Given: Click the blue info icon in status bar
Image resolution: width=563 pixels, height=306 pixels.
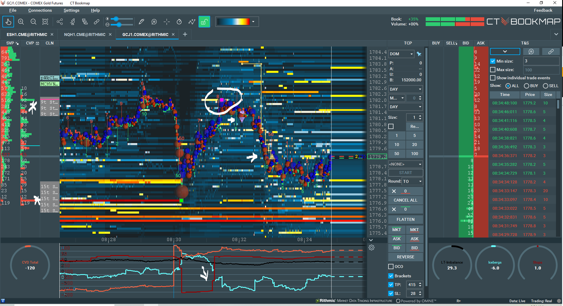Looking at the screenshot, I should click(3, 301).
